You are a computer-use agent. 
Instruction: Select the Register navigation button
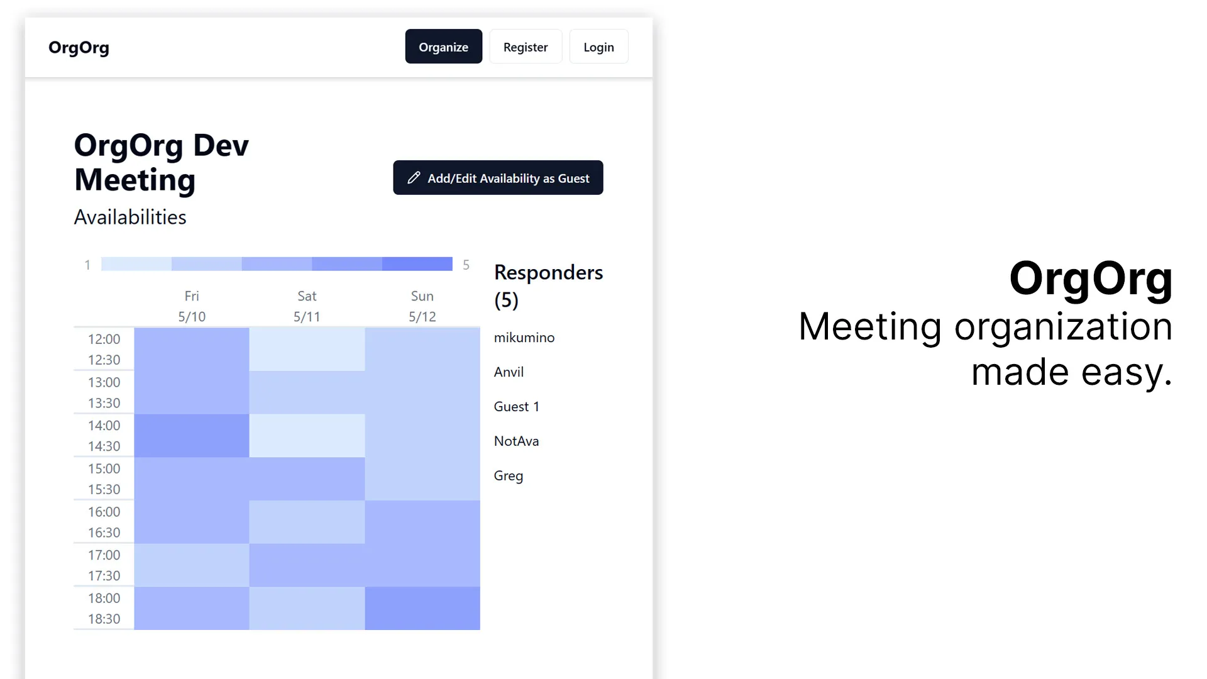pos(526,47)
